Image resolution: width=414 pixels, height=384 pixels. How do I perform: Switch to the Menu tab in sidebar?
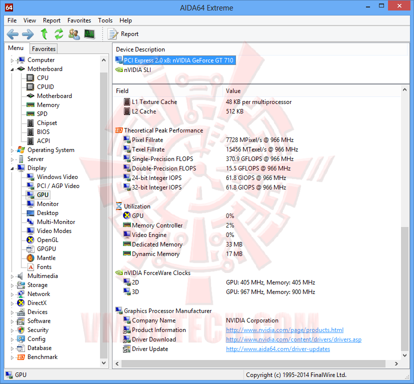(16, 48)
